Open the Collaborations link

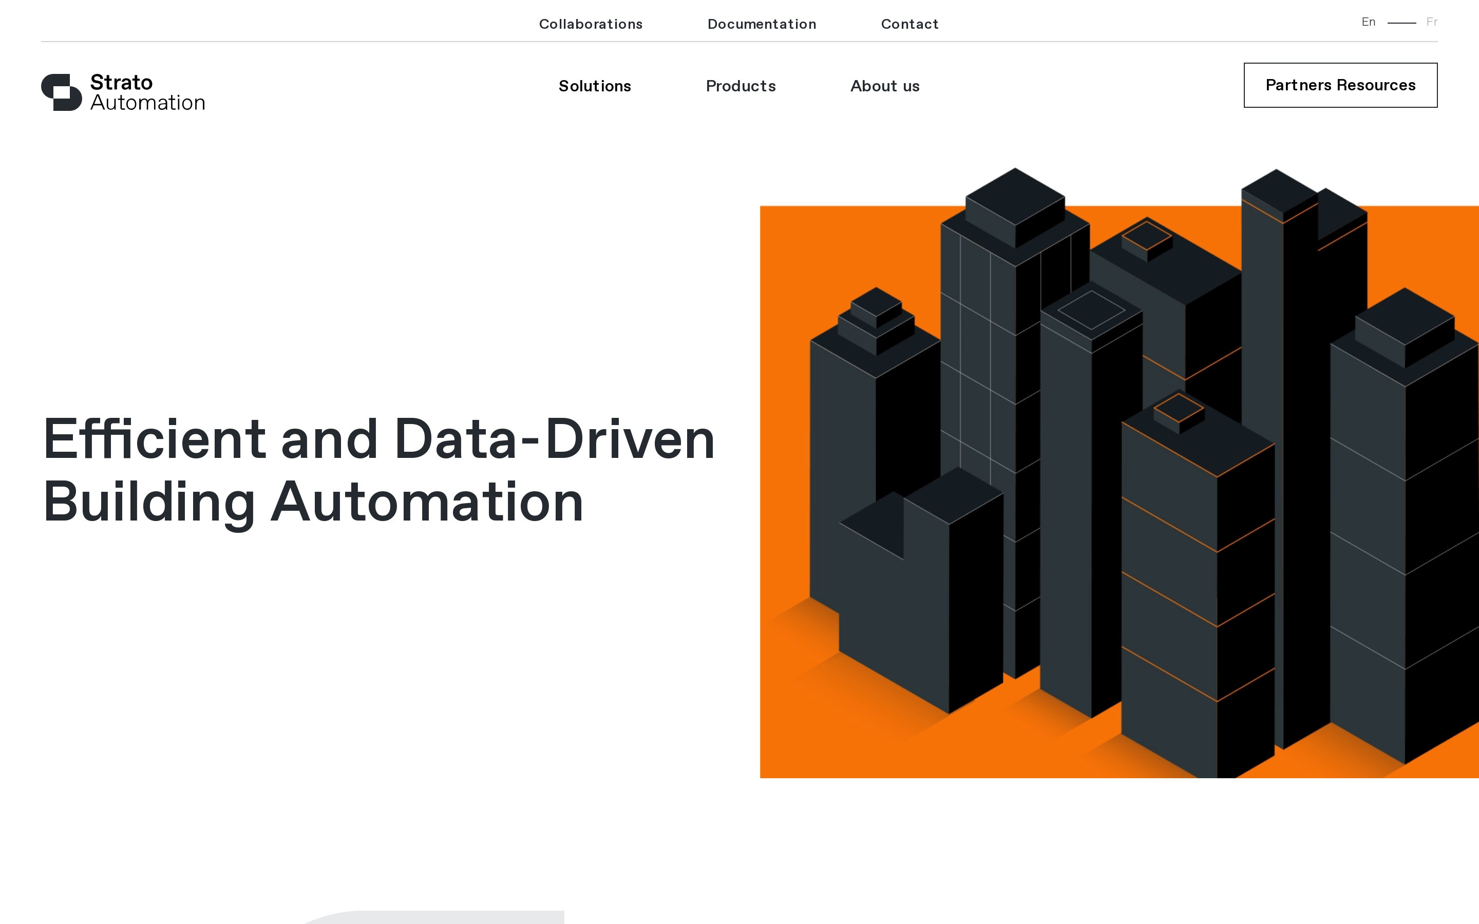(591, 24)
